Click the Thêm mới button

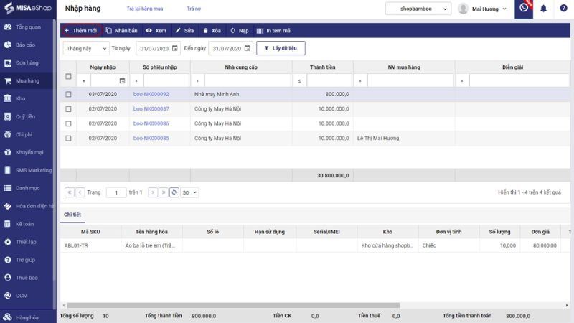tap(80, 31)
